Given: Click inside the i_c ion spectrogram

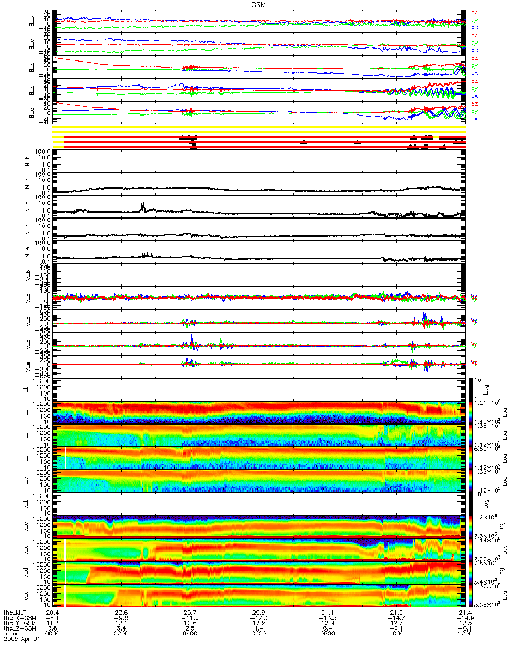Looking at the screenshot, I should (x=259, y=413).
